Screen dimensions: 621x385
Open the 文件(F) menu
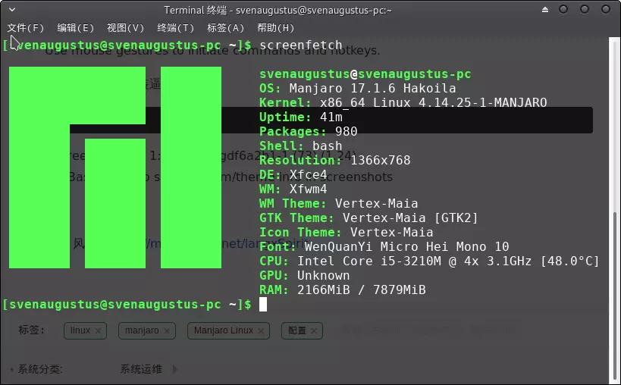tap(25, 28)
